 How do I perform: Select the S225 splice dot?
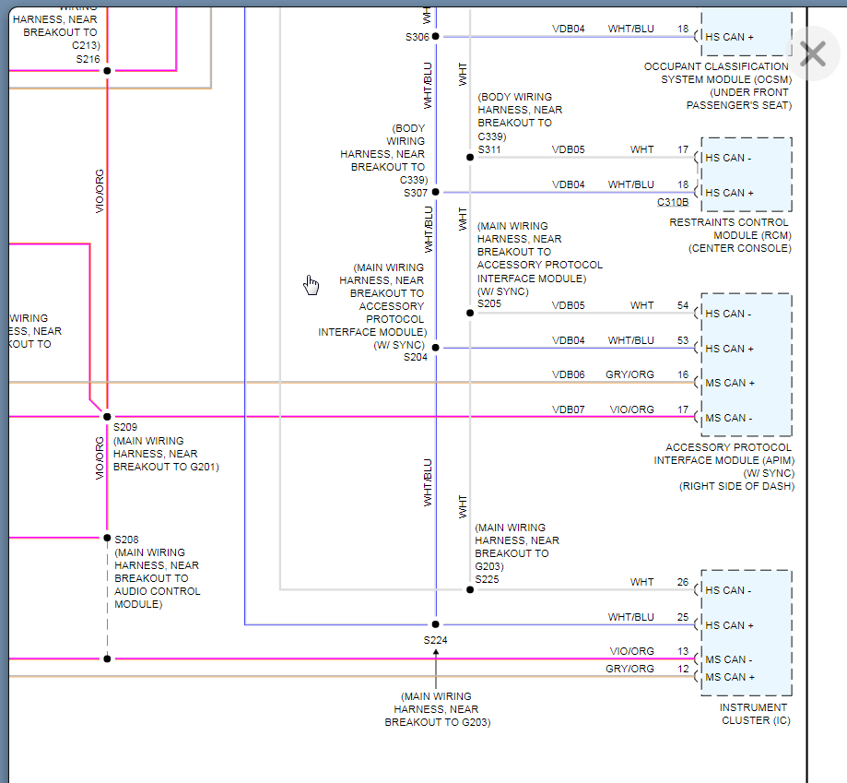click(x=470, y=589)
